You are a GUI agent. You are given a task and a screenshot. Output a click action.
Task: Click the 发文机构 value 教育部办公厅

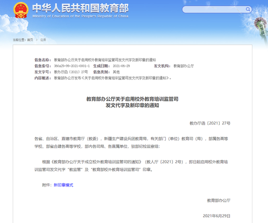(x=184, y=66)
